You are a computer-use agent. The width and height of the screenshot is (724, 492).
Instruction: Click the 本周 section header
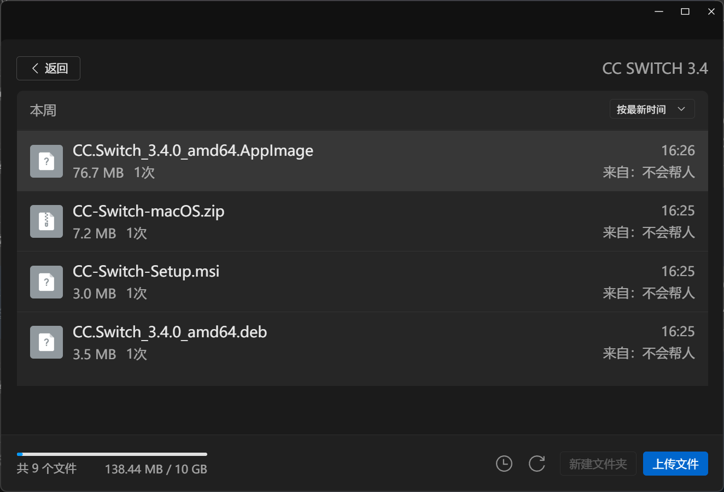click(x=43, y=110)
